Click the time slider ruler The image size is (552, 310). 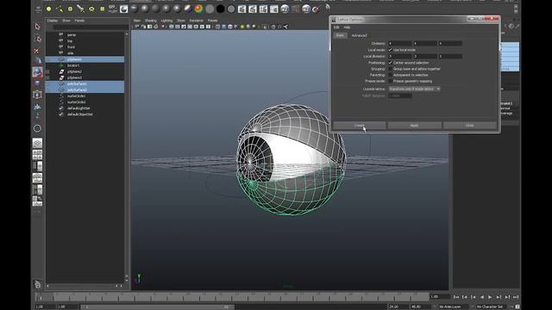[x=232, y=297]
